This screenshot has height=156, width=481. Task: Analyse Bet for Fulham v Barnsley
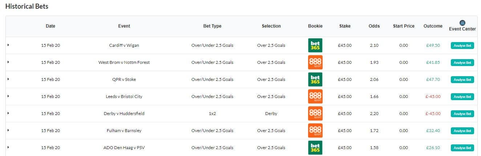tap(462, 131)
